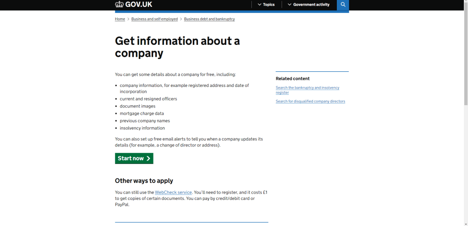Viewport: 468px width, 226px height.
Task: Click the 'Other ways to apply' heading
Action: (144, 181)
